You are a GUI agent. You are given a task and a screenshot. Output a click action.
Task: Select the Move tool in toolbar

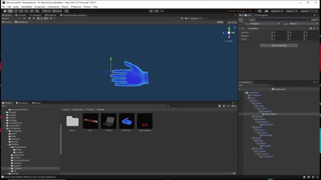pyautogui.click(x=10, y=11)
